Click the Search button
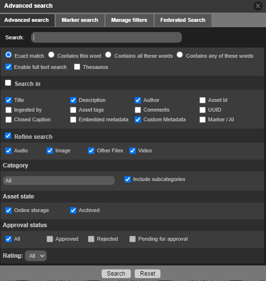 pyautogui.click(x=116, y=274)
